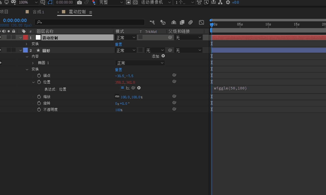
Task: Toggle the enable expression equals icon
Action: coord(122,88)
